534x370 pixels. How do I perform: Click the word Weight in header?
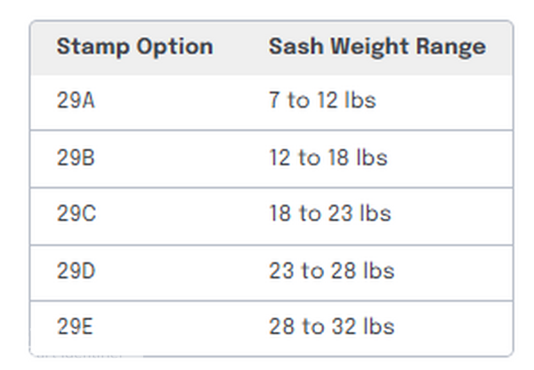(369, 47)
